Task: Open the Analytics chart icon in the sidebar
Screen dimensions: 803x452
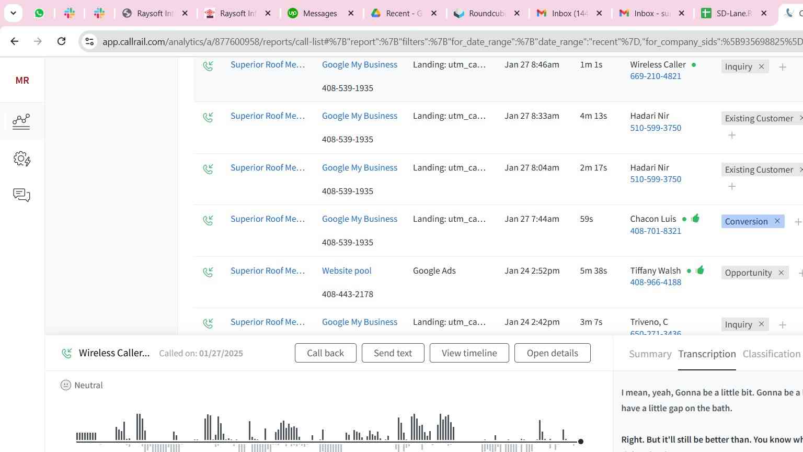Action: click(21, 121)
